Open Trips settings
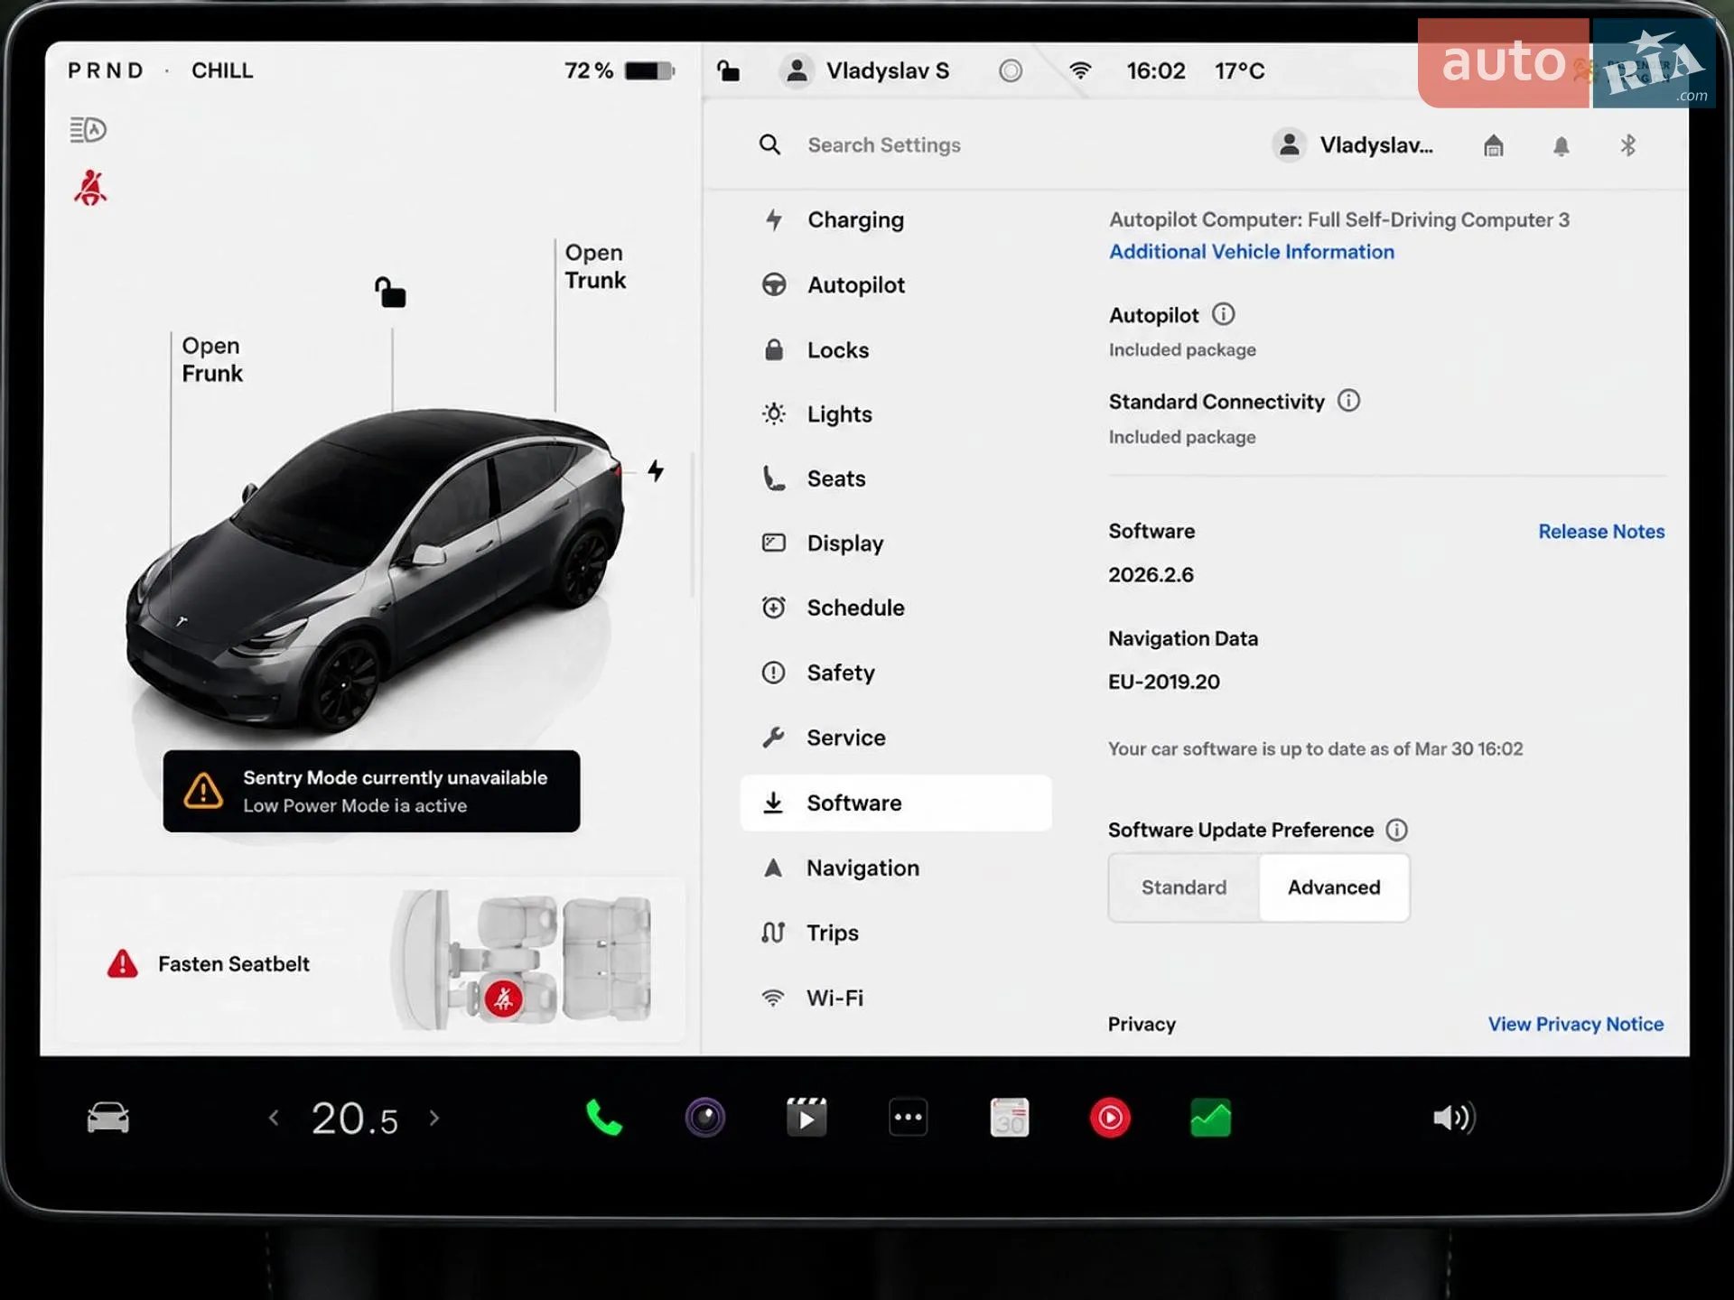The height and width of the screenshot is (1300, 1734). point(896,933)
